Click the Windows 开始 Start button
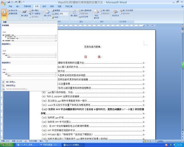The width and height of the screenshot is (184, 147). [x=7, y=145]
